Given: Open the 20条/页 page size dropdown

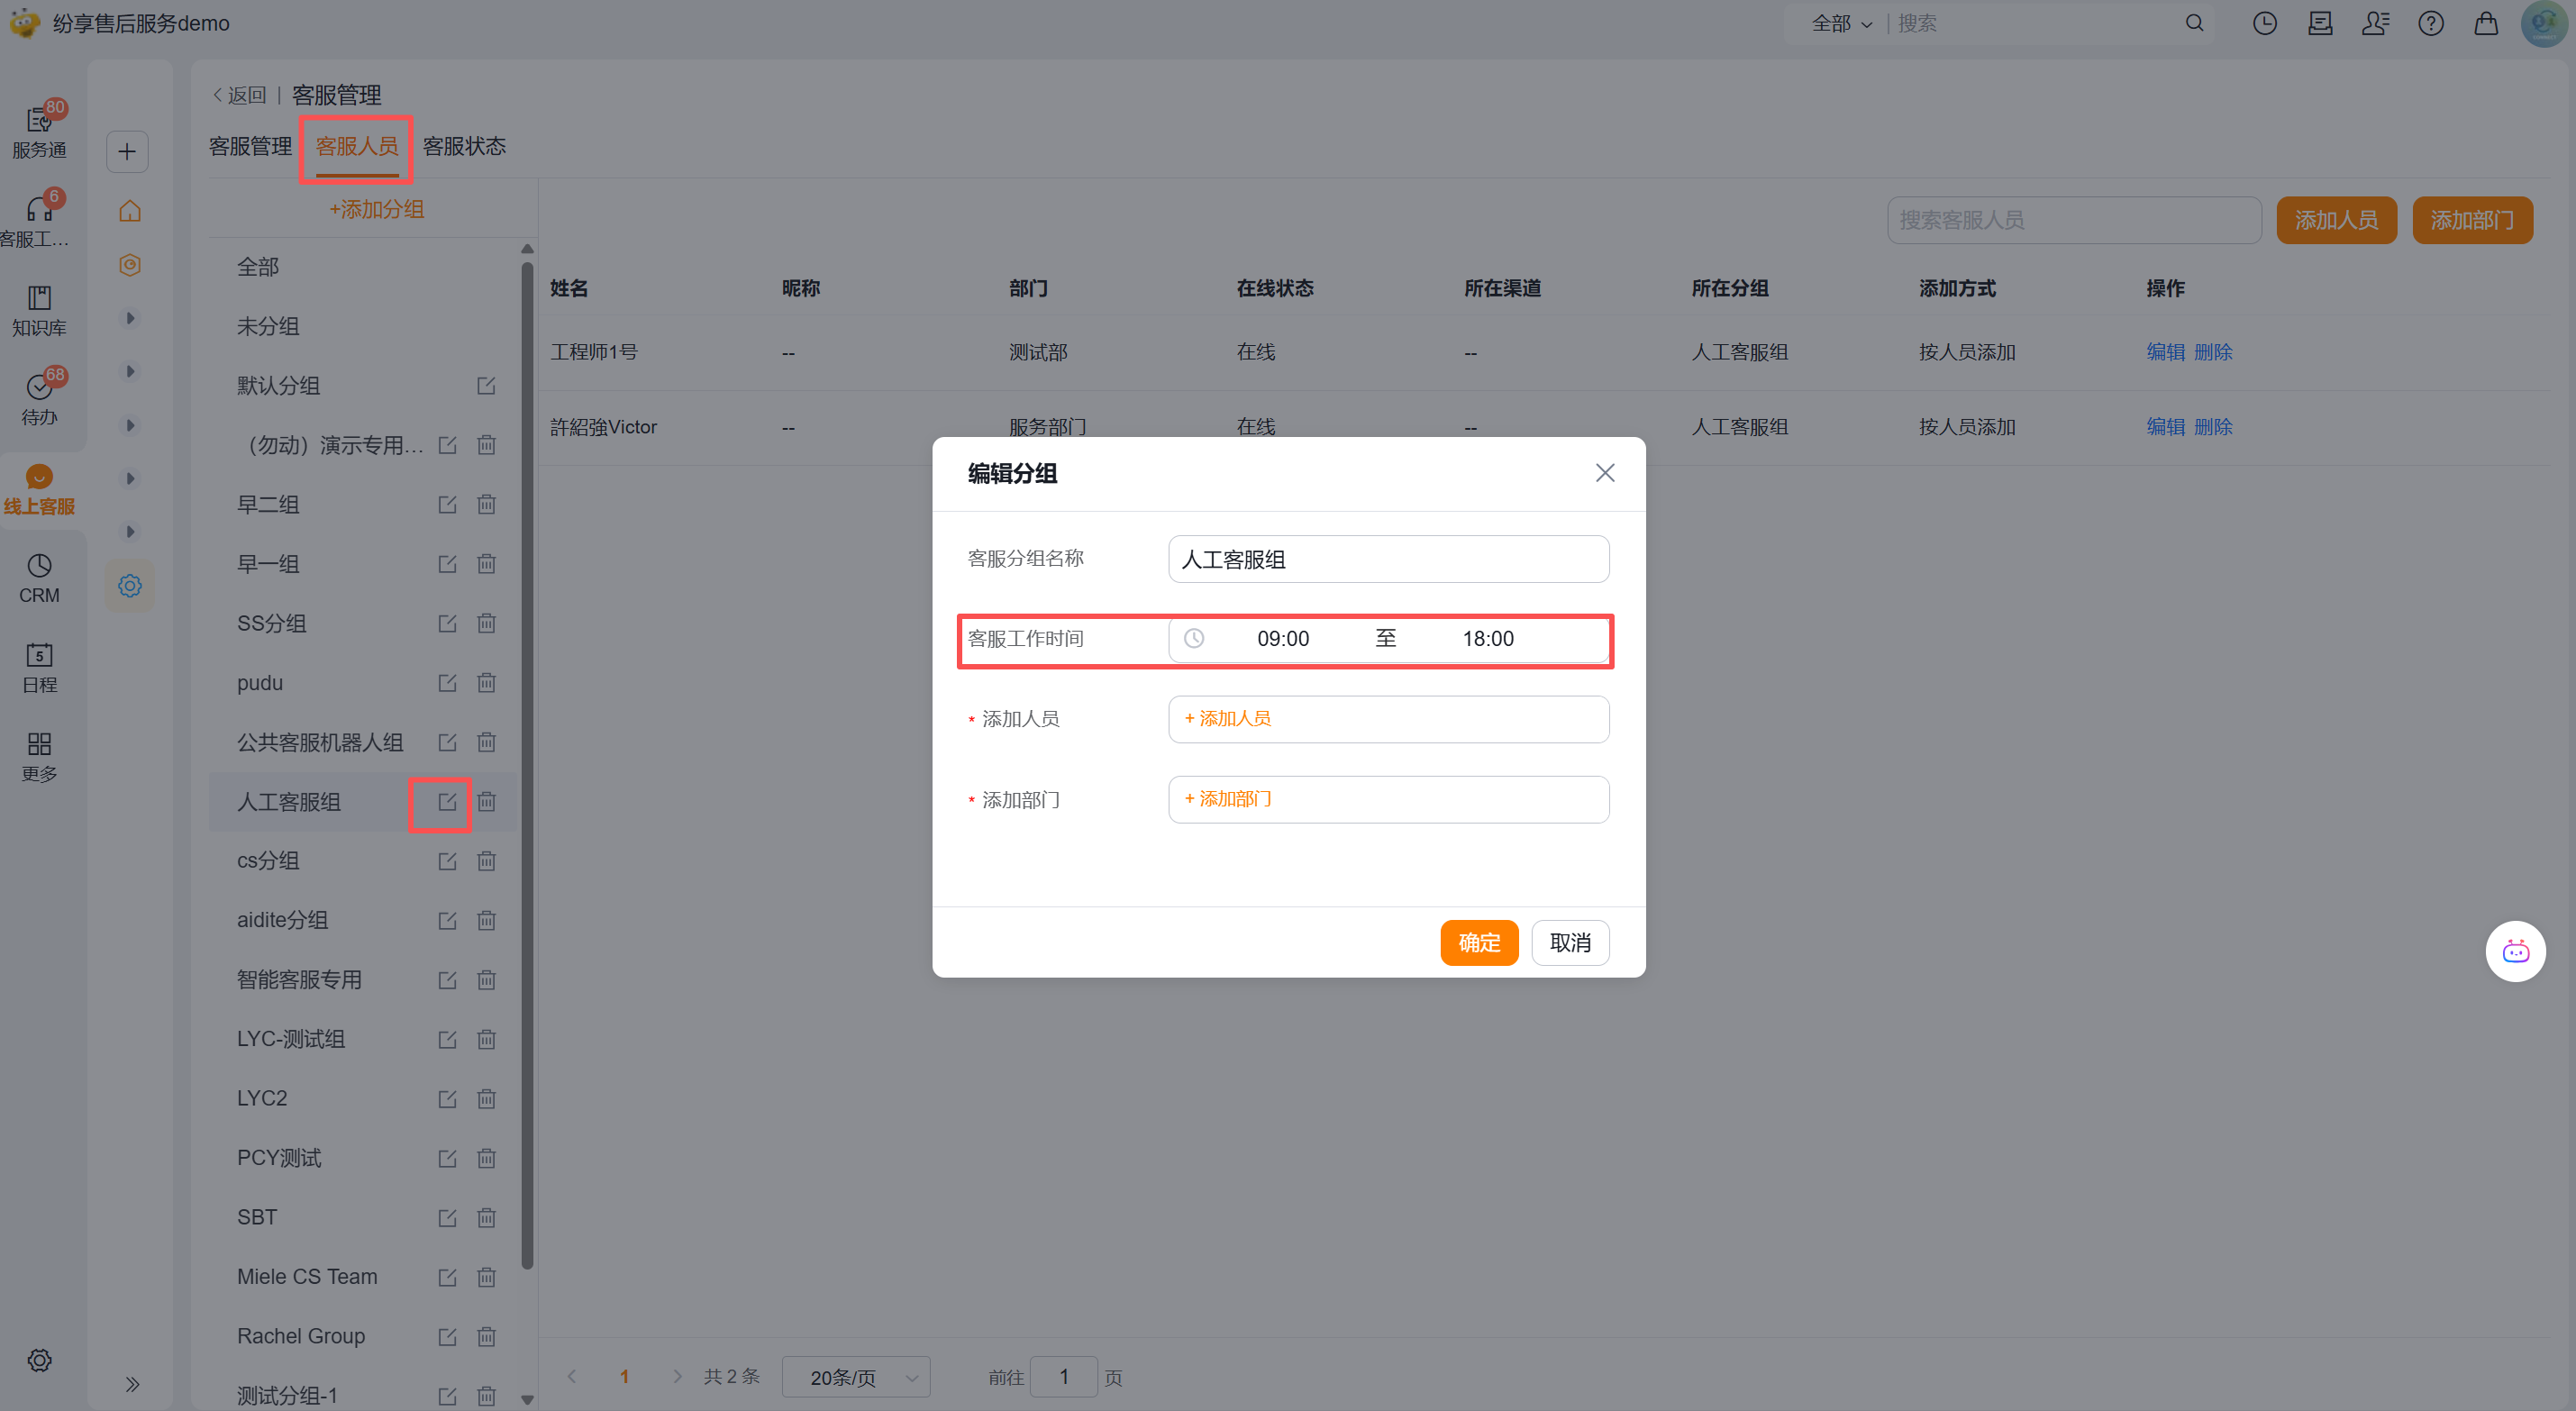Looking at the screenshot, I should click(857, 1377).
